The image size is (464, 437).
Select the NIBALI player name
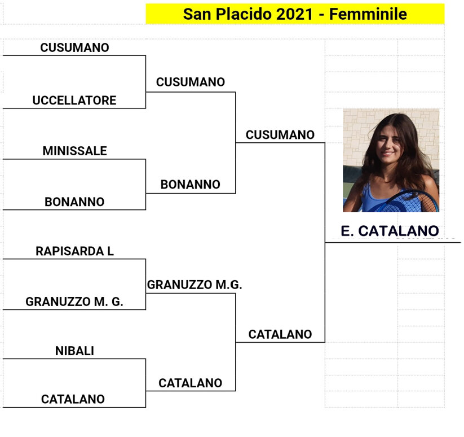point(74,351)
